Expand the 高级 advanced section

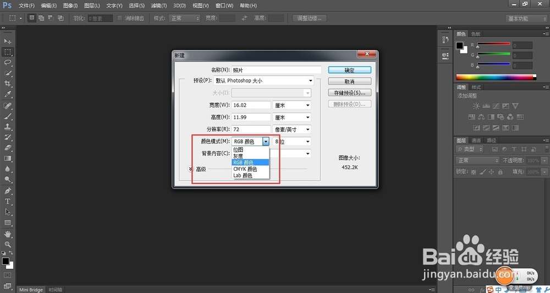click(190, 169)
